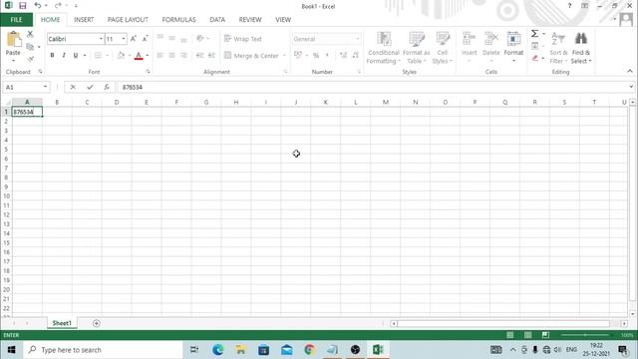Viewport: 638px width, 359px height.
Task: Switch to the FORMULAS tab
Action: pyautogui.click(x=179, y=20)
